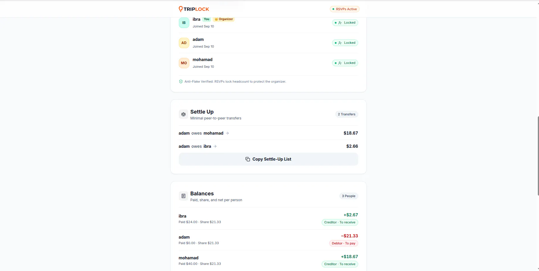This screenshot has width=539, height=271.
Task: Click the balance scale icon beside Settle Up
Action: (183, 114)
